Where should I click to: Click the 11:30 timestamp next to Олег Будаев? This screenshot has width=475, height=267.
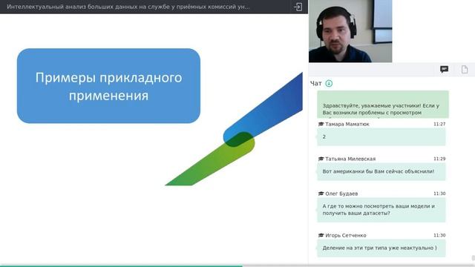[439, 194]
